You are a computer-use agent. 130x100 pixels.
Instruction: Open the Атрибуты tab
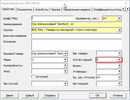42,10
